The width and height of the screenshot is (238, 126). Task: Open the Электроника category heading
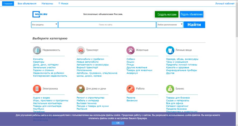pyautogui.click(x=50, y=89)
